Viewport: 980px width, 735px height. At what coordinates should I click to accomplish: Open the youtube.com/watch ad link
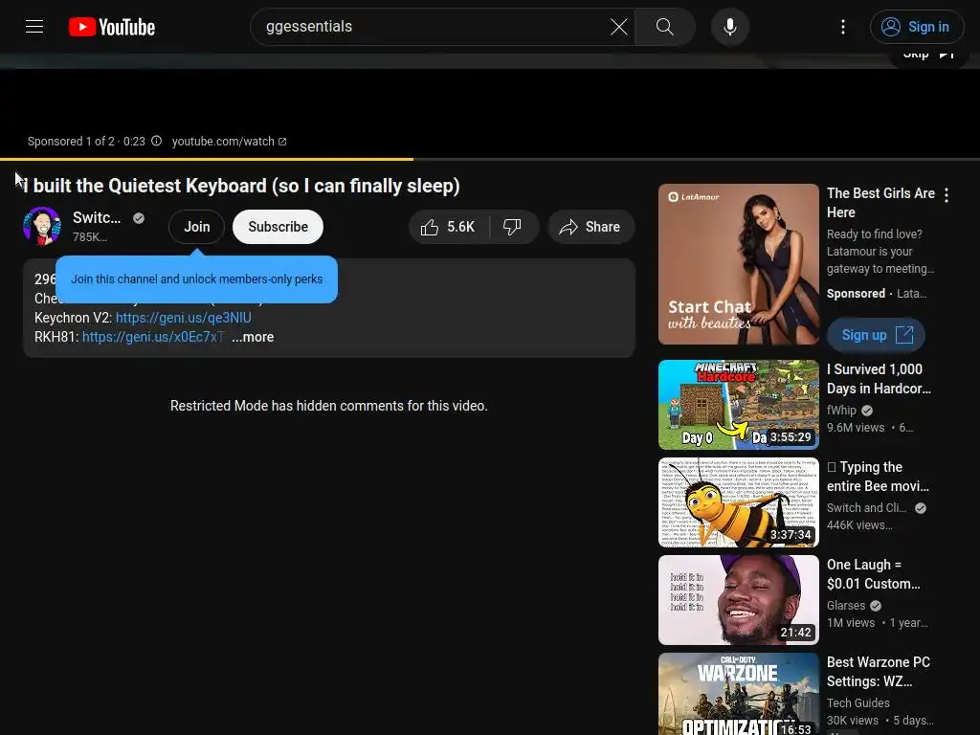(229, 142)
